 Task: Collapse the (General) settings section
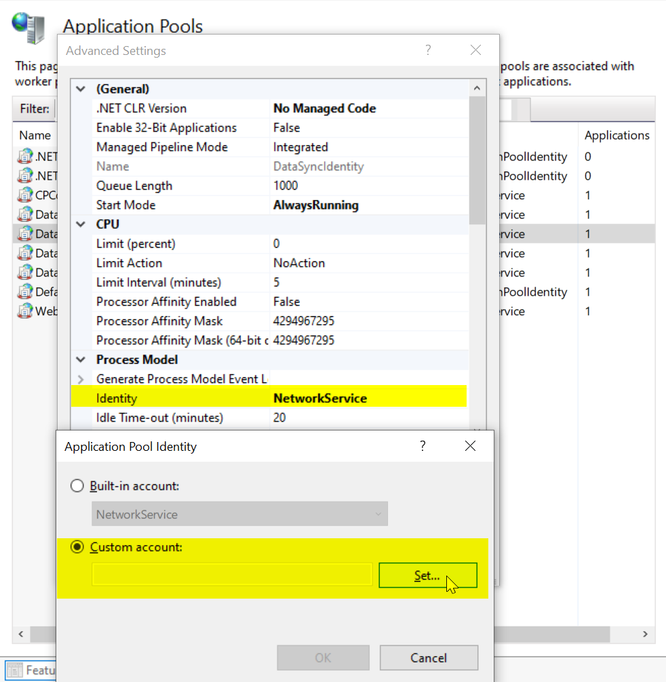point(81,89)
